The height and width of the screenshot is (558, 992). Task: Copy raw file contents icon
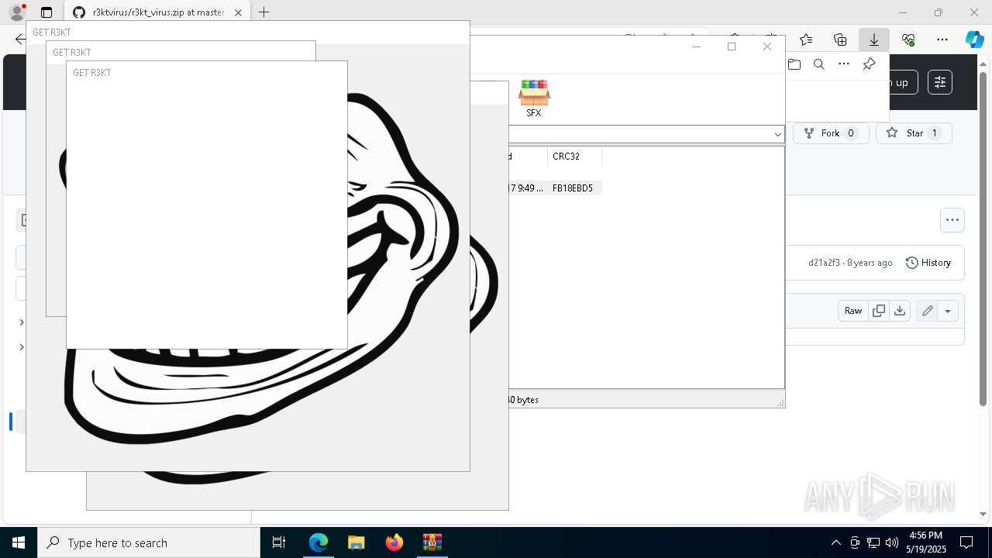(x=879, y=311)
